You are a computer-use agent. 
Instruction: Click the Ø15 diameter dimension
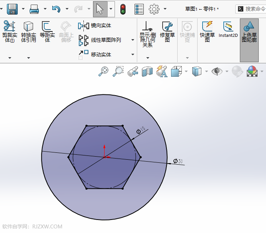coord(141,130)
